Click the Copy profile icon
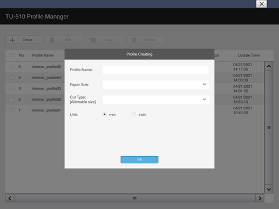The height and width of the screenshot is (209, 279). 93,40
